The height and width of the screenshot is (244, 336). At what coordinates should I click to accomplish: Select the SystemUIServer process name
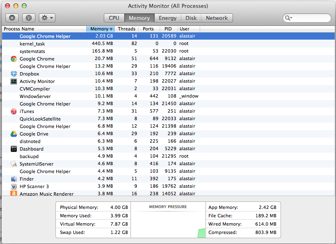coord(36,164)
